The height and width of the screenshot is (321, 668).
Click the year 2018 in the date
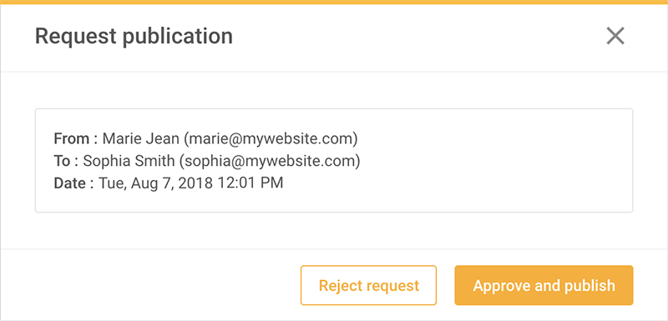[x=194, y=183]
